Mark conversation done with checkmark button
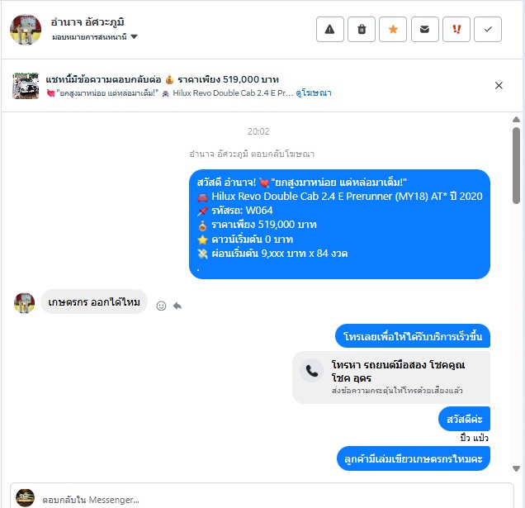This screenshot has height=508, width=525. coord(488,30)
